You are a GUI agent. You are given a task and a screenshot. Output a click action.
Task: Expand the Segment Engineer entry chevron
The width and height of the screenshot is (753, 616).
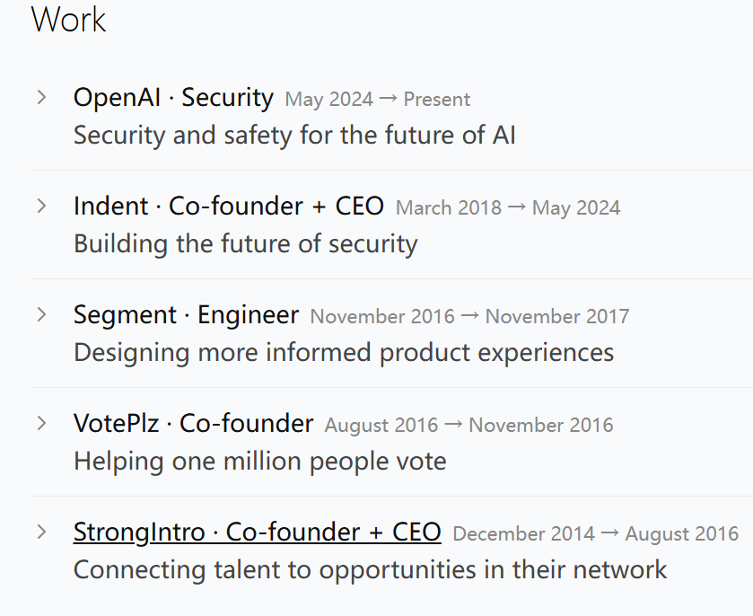42,314
